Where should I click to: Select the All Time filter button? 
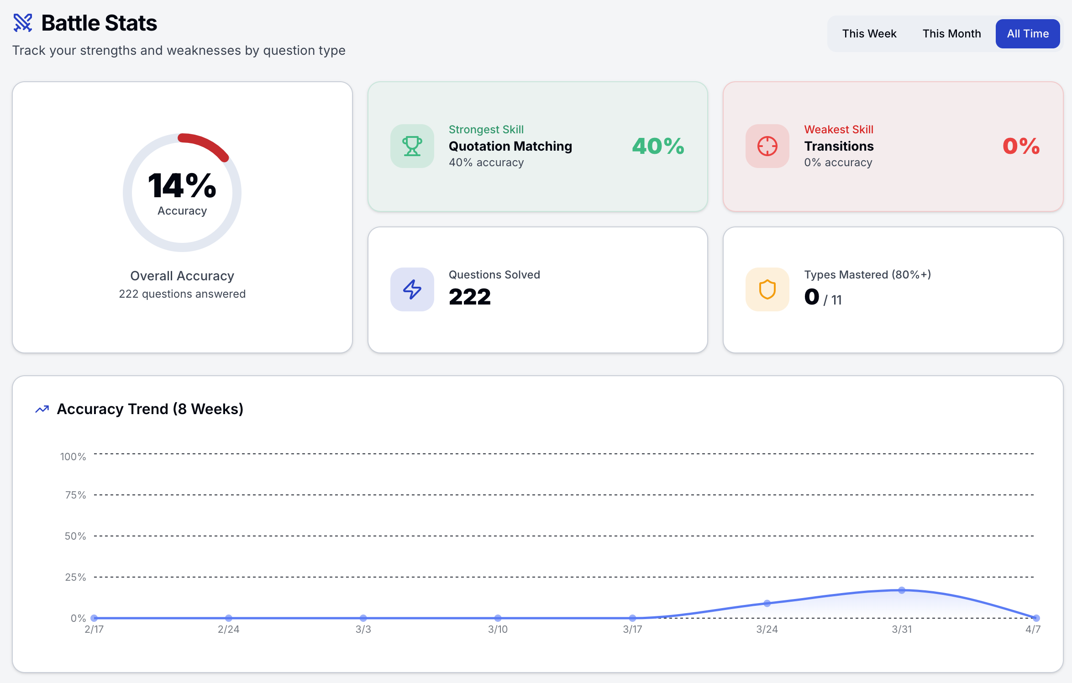pos(1027,33)
